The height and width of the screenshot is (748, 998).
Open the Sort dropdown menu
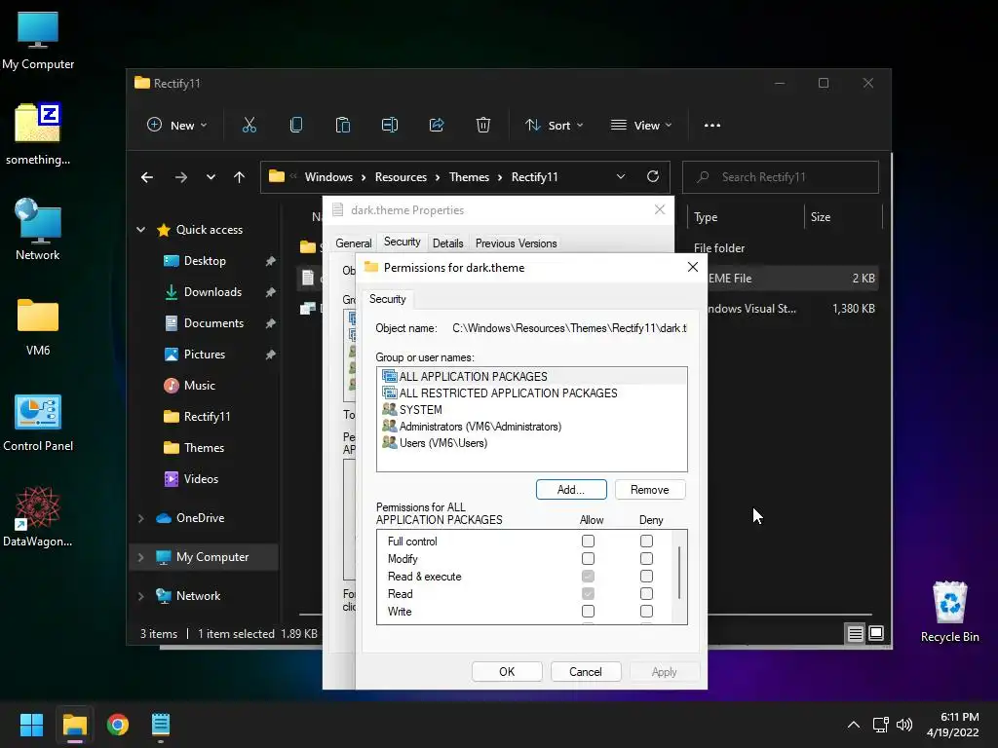click(554, 126)
